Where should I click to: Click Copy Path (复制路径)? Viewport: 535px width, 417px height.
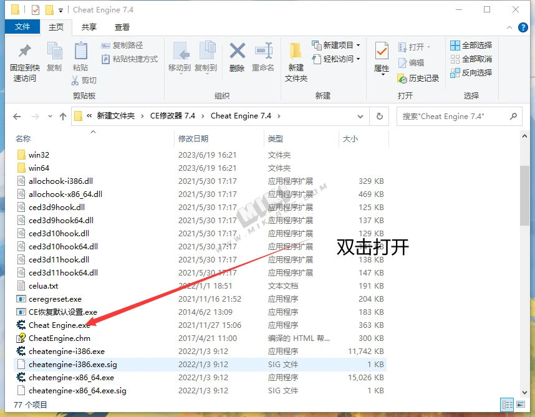122,46
